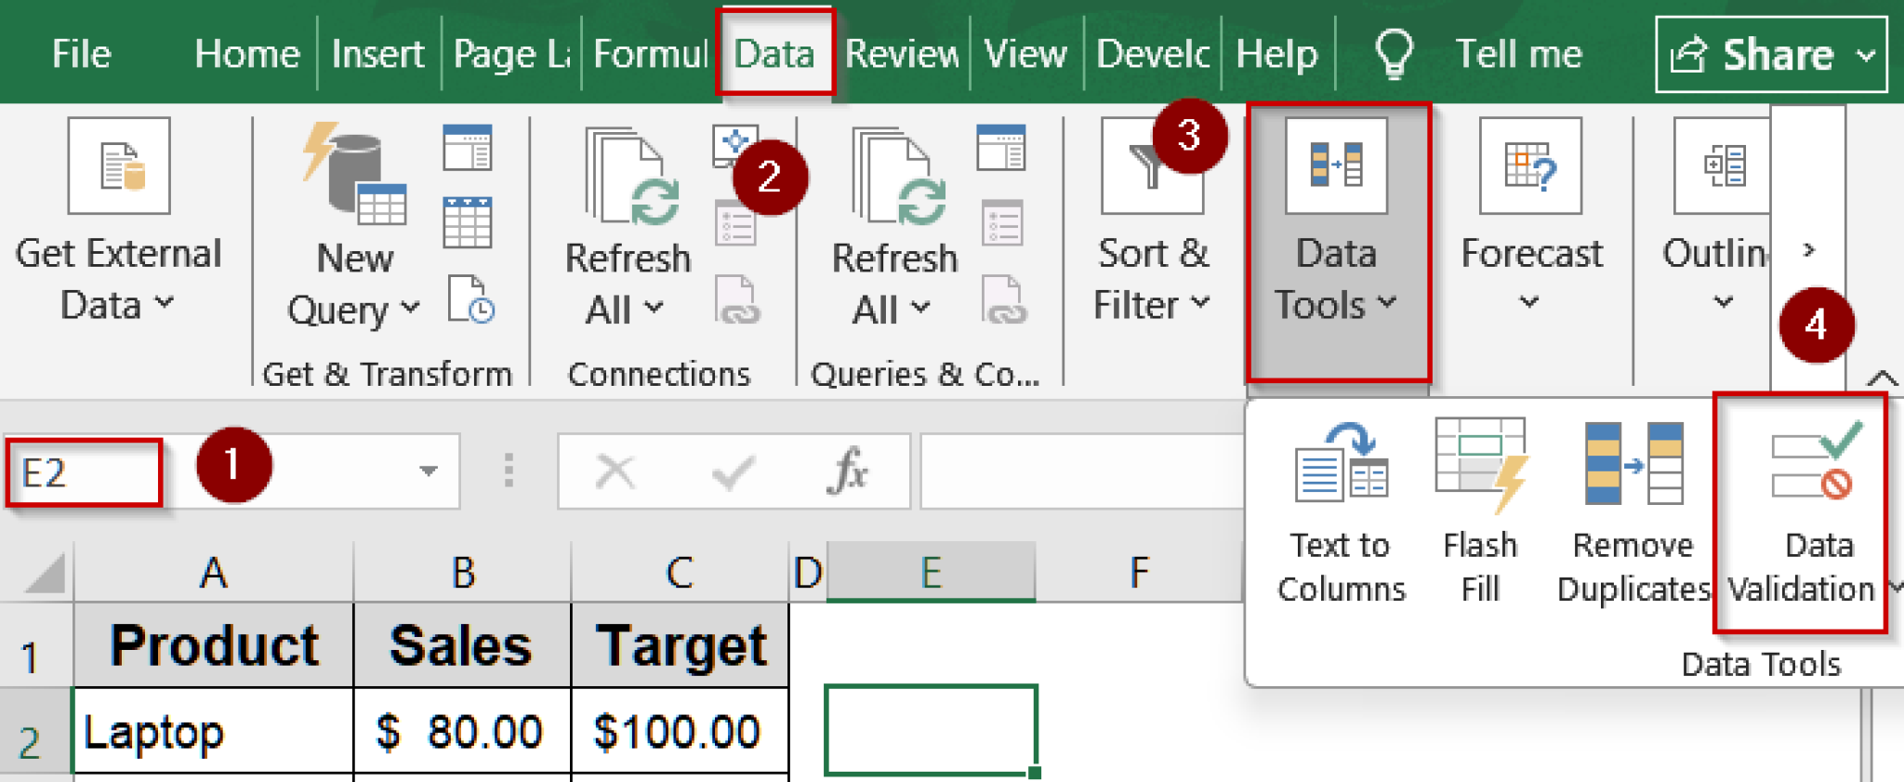Click the Get External Data icon
Image resolution: width=1904 pixels, height=782 pixels.
[119, 167]
